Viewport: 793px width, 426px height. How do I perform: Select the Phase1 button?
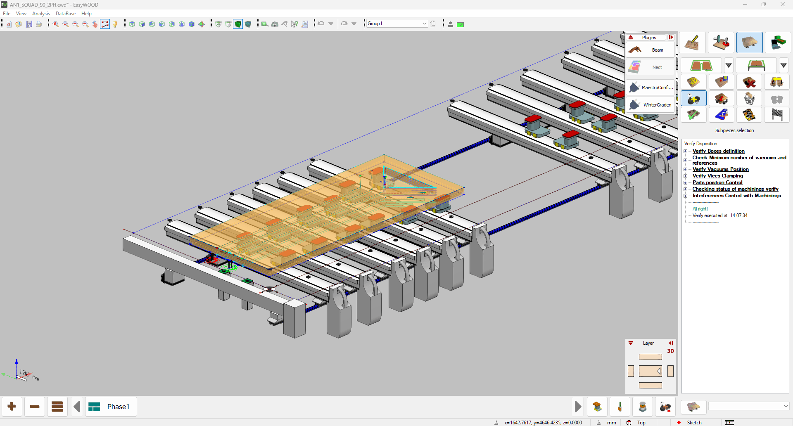[x=111, y=407]
